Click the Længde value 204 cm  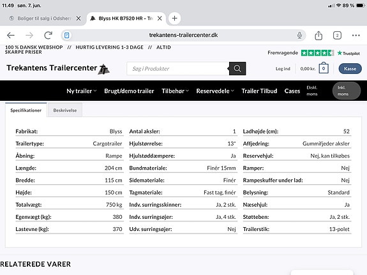click(x=113, y=168)
